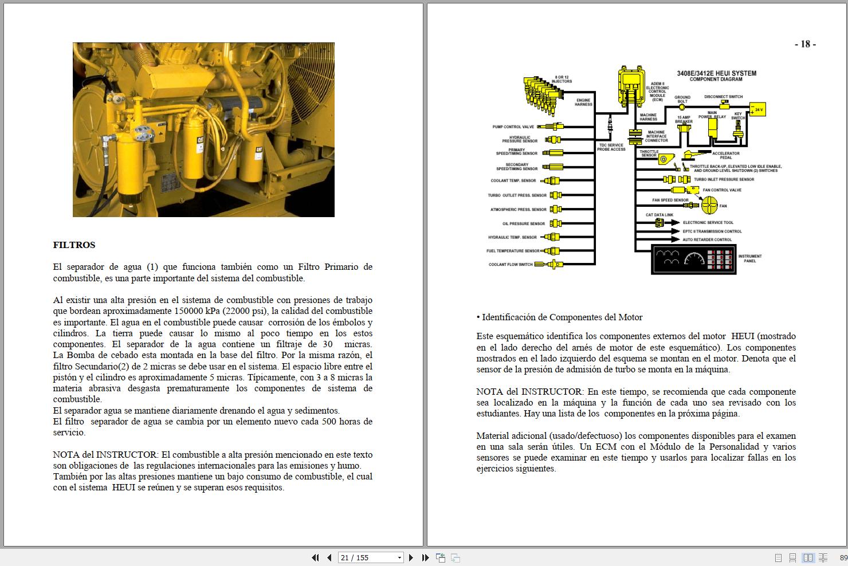Click the - 18 - page number label
Image resolution: width=848 pixels, height=566 pixels.
tap(804, 43)
